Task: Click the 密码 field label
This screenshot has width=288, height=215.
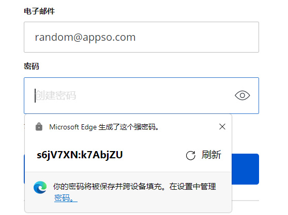Action: 32,66
